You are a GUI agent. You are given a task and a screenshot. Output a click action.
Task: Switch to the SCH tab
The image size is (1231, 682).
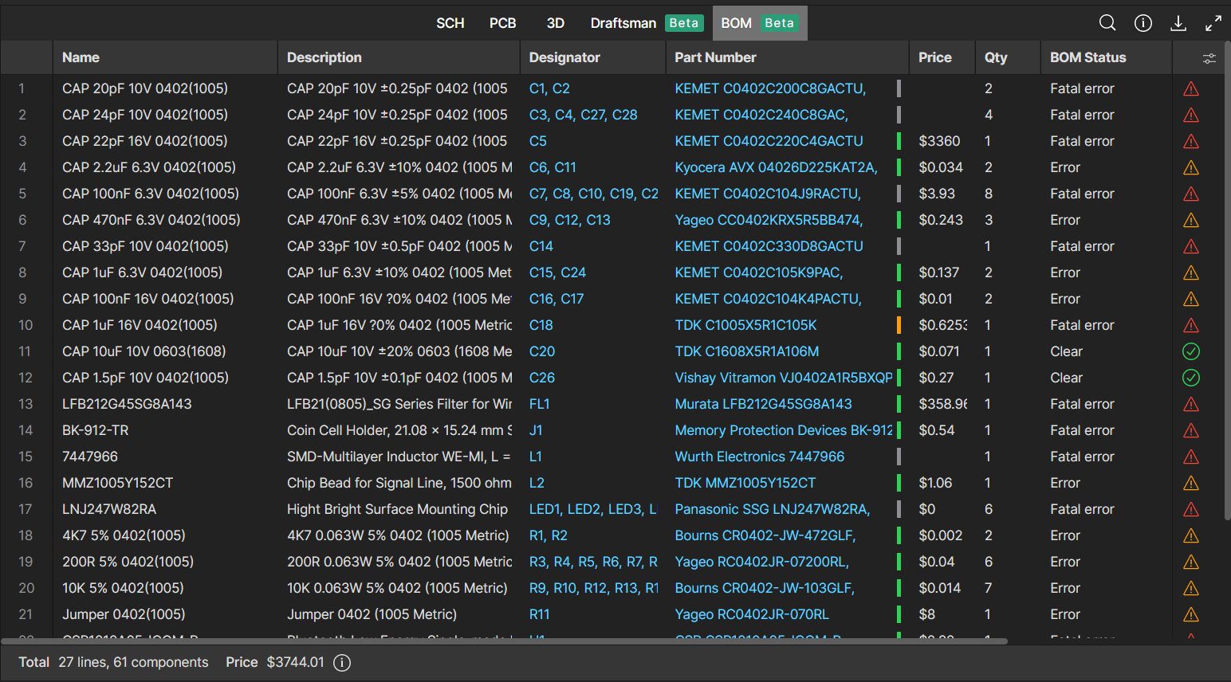point(450,23)
